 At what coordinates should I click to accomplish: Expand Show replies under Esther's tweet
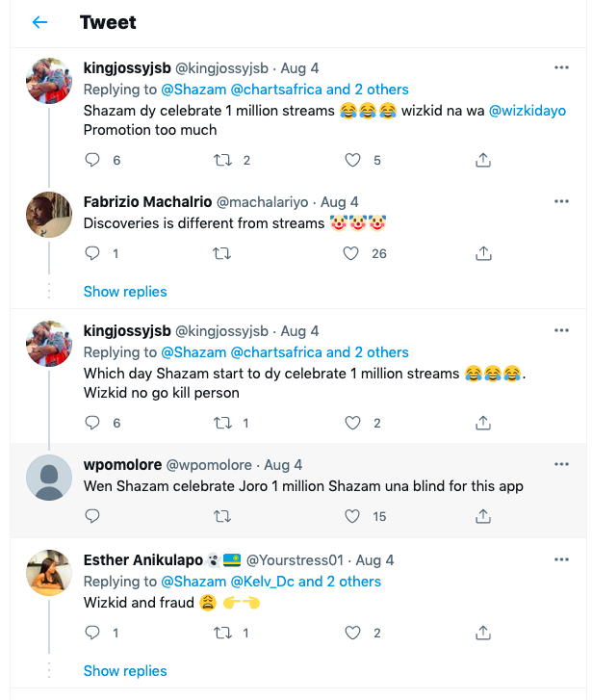click(125, 671)
